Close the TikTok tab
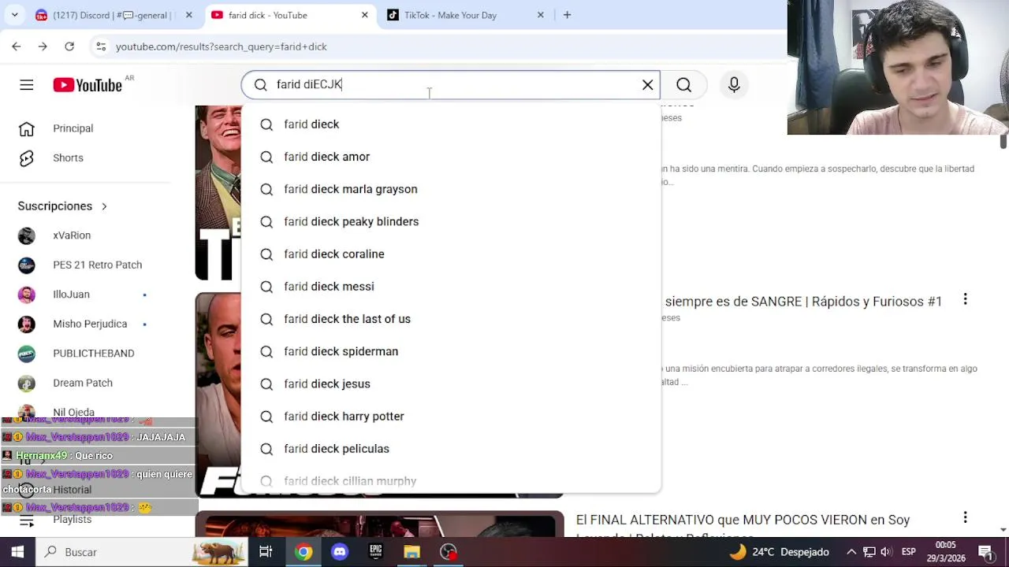Image resolution: width=1009 pixels, height=567 pixels. pyautogui.click(x=541, y=15)
